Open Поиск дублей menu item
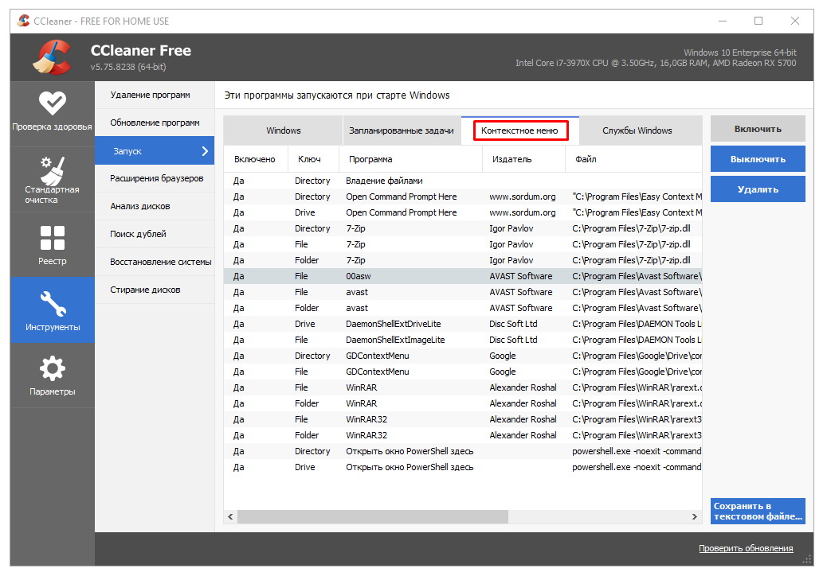This screenshot has height=576, width=827. pos(155,234)
